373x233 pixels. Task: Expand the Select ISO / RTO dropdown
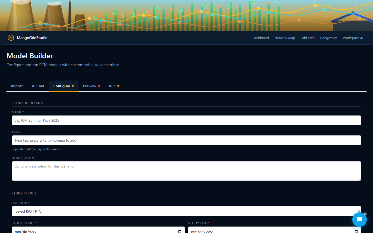click(x=187, y=211)
